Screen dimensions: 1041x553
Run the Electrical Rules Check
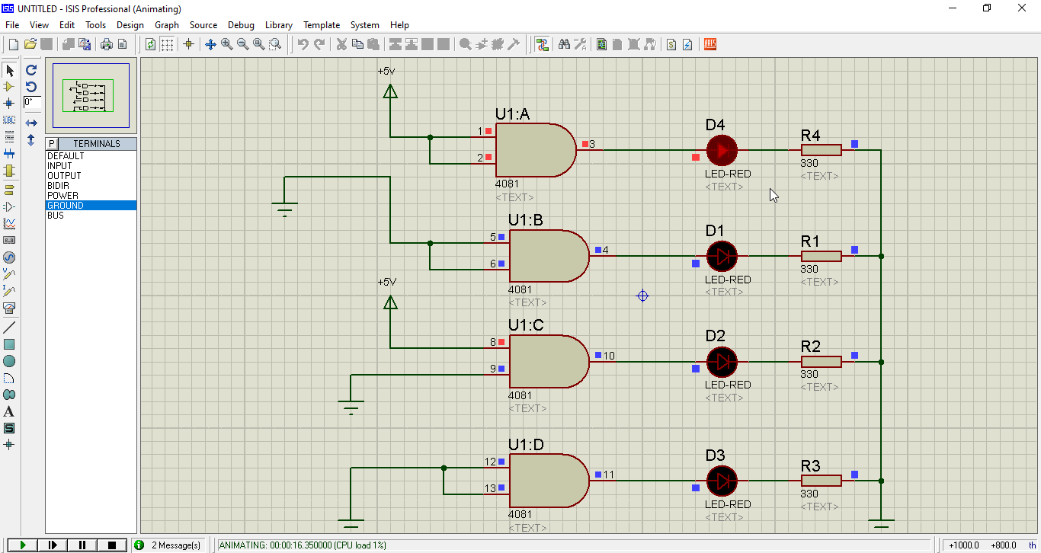tap(687, 44)
